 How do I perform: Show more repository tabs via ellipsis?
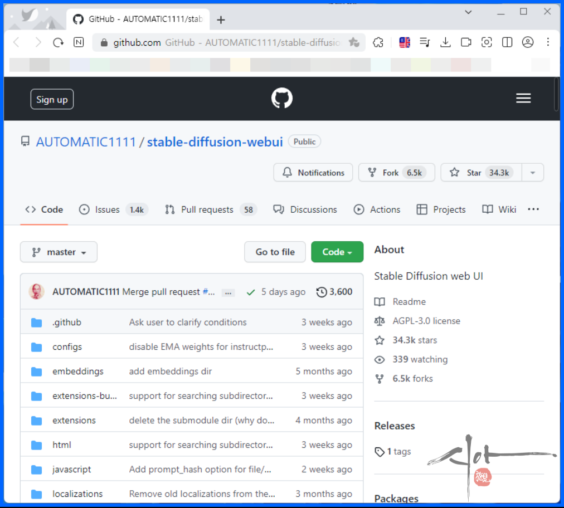pyautogui.click(x=533, y=209)
